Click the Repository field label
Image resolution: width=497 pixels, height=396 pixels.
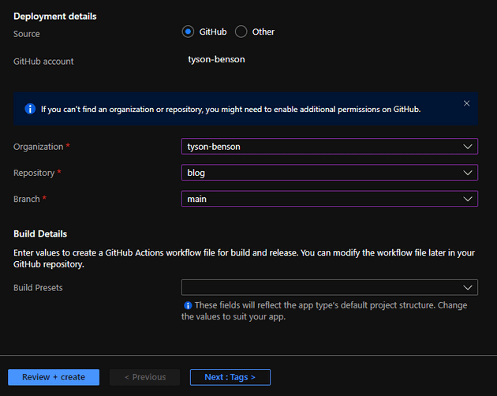tap(34, 173)
